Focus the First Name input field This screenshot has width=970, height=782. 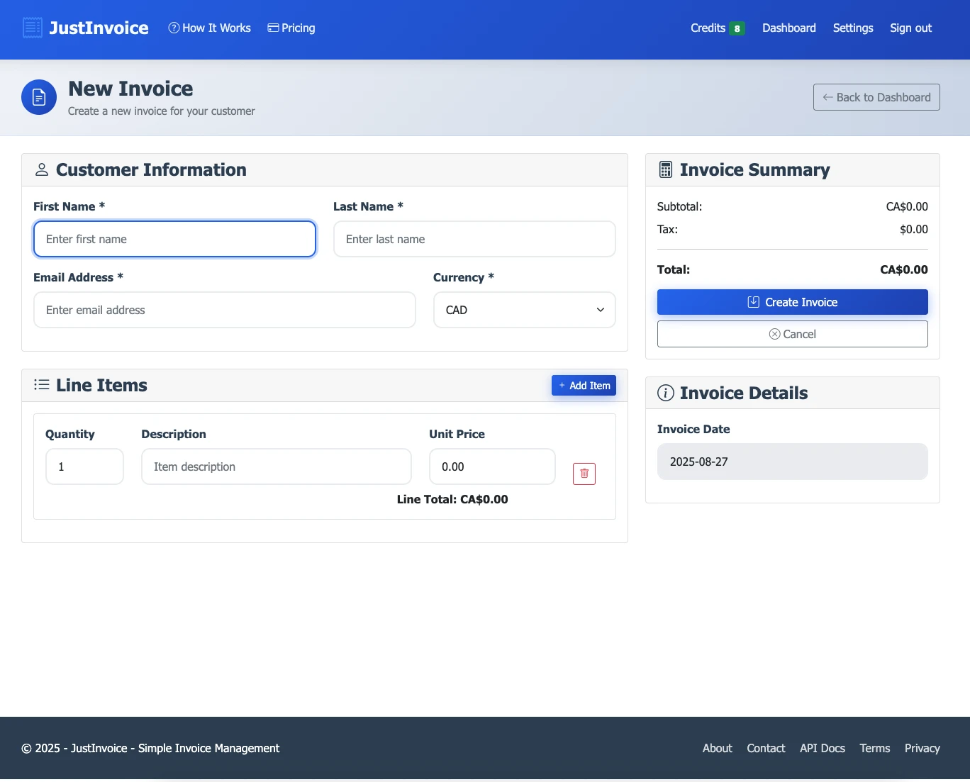174,239
